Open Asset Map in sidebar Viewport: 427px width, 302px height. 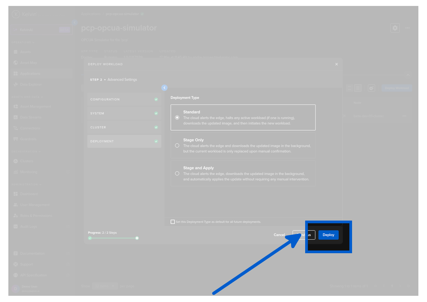(28, 63)
